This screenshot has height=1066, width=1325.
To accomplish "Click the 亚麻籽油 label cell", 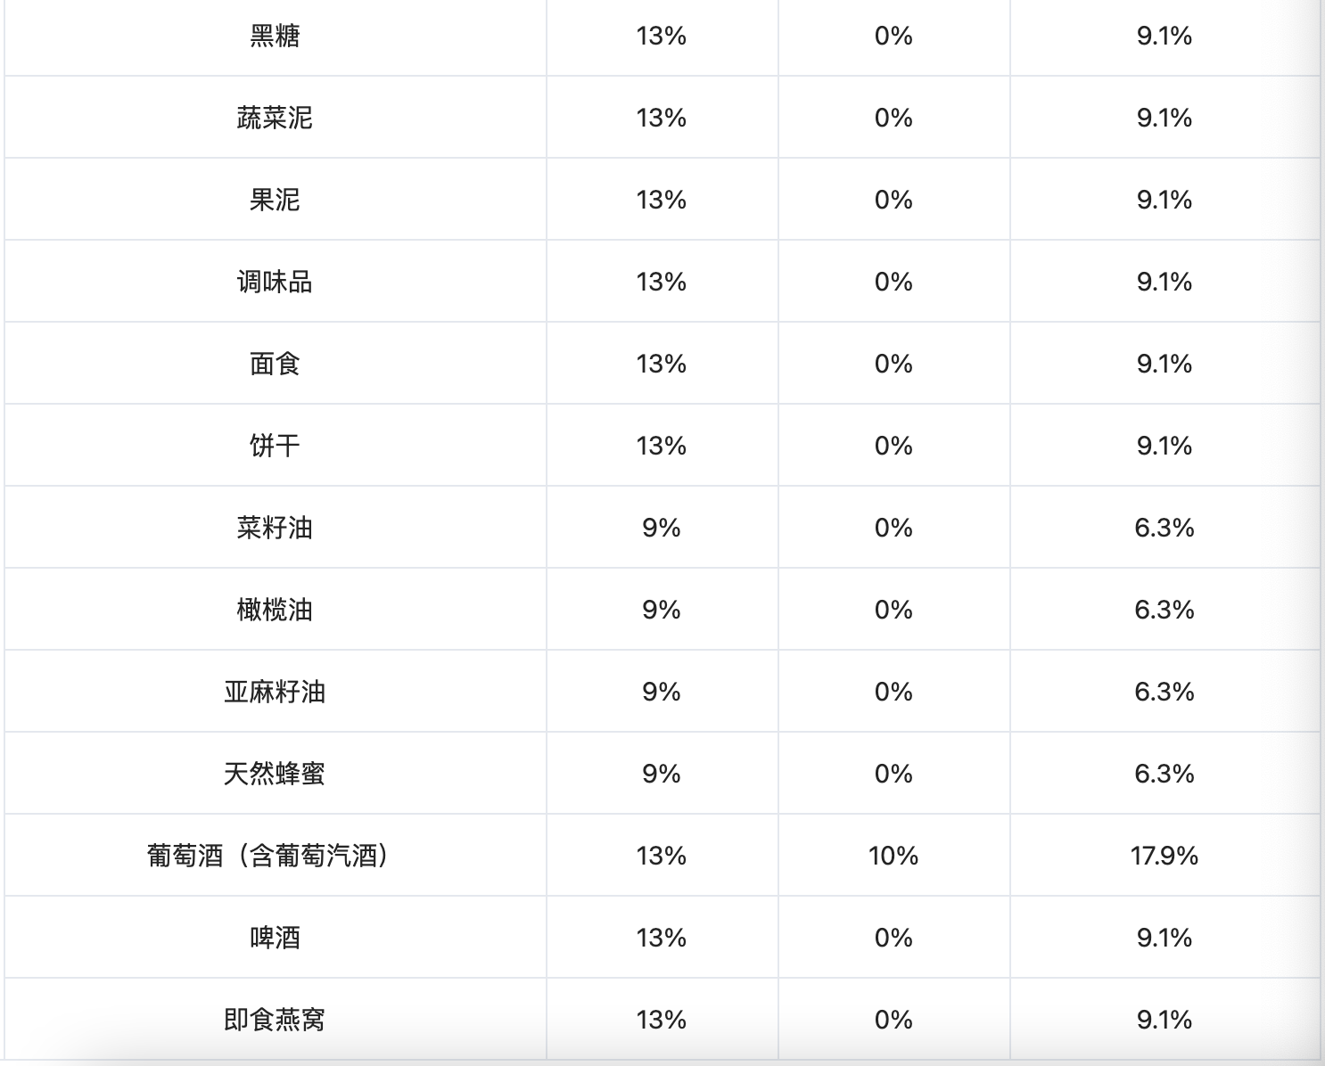I will [275, 693].
